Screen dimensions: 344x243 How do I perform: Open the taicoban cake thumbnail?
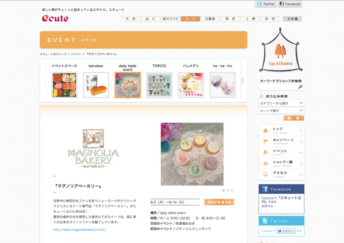[96, 85]
